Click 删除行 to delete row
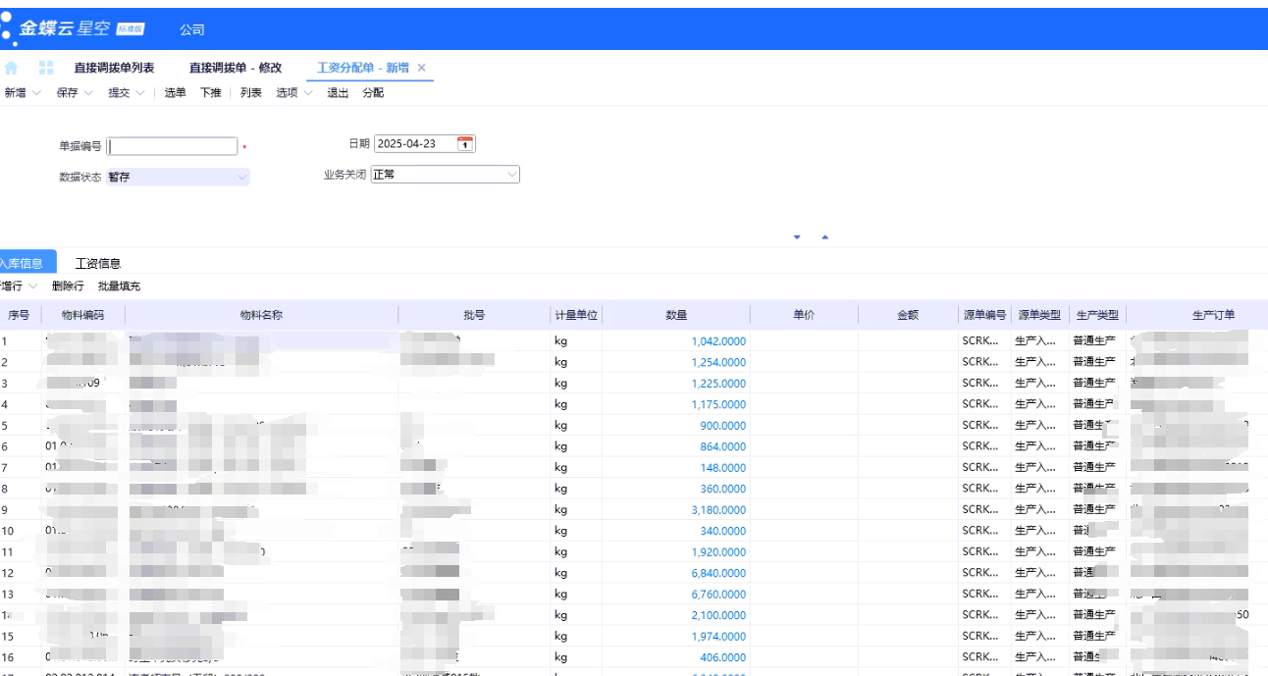 tap(68, 286)
